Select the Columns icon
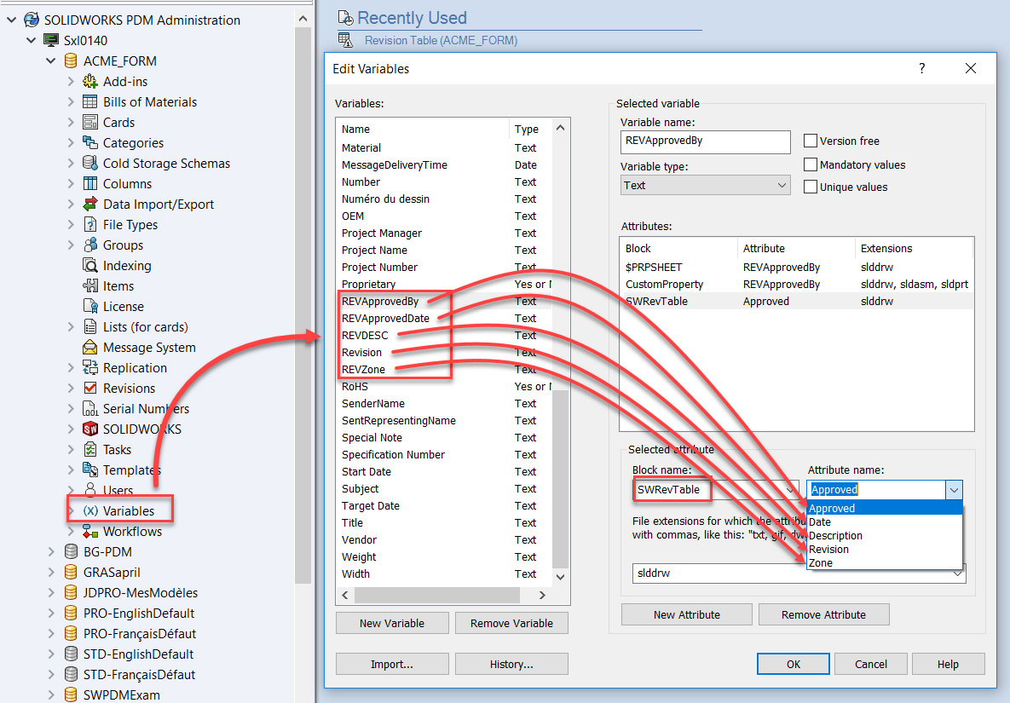This screenshot has width=1010, height=703. (x=90, y=184)
